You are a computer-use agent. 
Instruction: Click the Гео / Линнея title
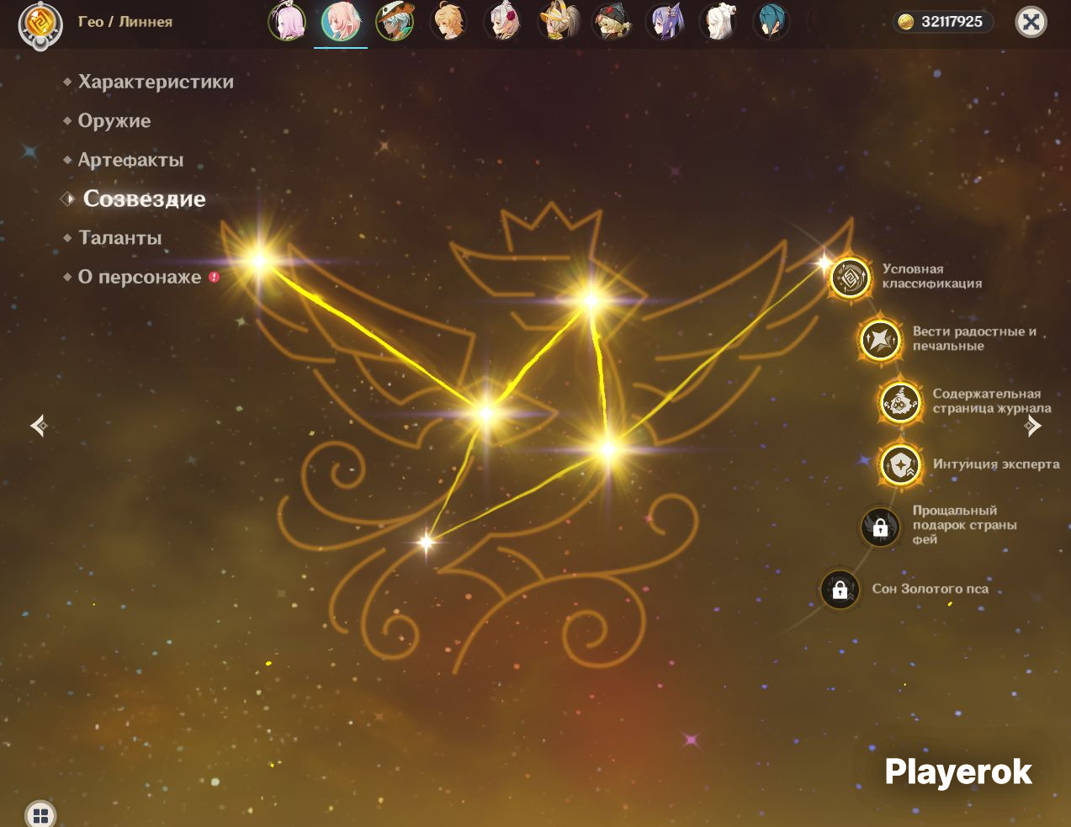(125, 22)
